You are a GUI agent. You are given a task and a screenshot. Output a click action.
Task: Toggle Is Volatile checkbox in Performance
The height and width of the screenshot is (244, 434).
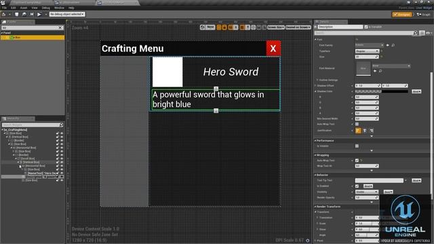coord(357,146)
